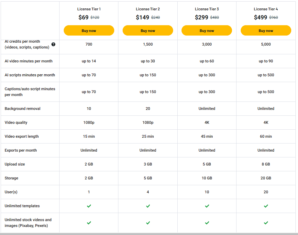This screenshot has height=235, width=298.
Task: Select the License Tier 3 column header
Action: [207, 9]
